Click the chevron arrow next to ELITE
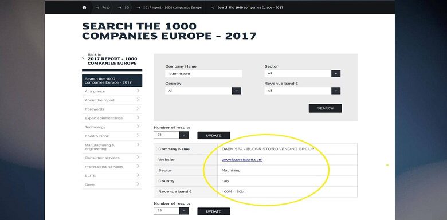The image size is (447, 220). tap(138, 175)
